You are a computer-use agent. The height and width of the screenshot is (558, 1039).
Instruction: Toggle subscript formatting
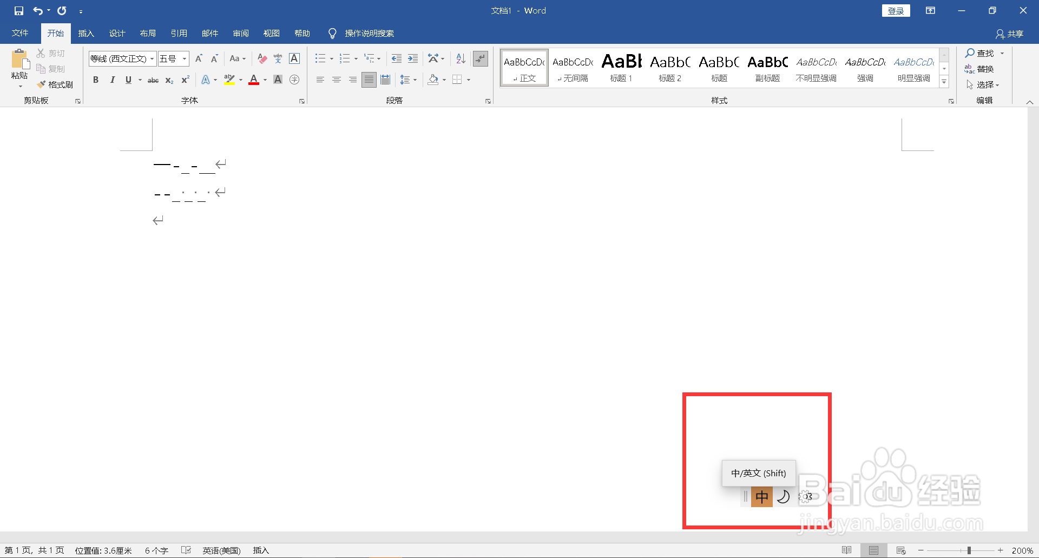[x=169, y=80]
